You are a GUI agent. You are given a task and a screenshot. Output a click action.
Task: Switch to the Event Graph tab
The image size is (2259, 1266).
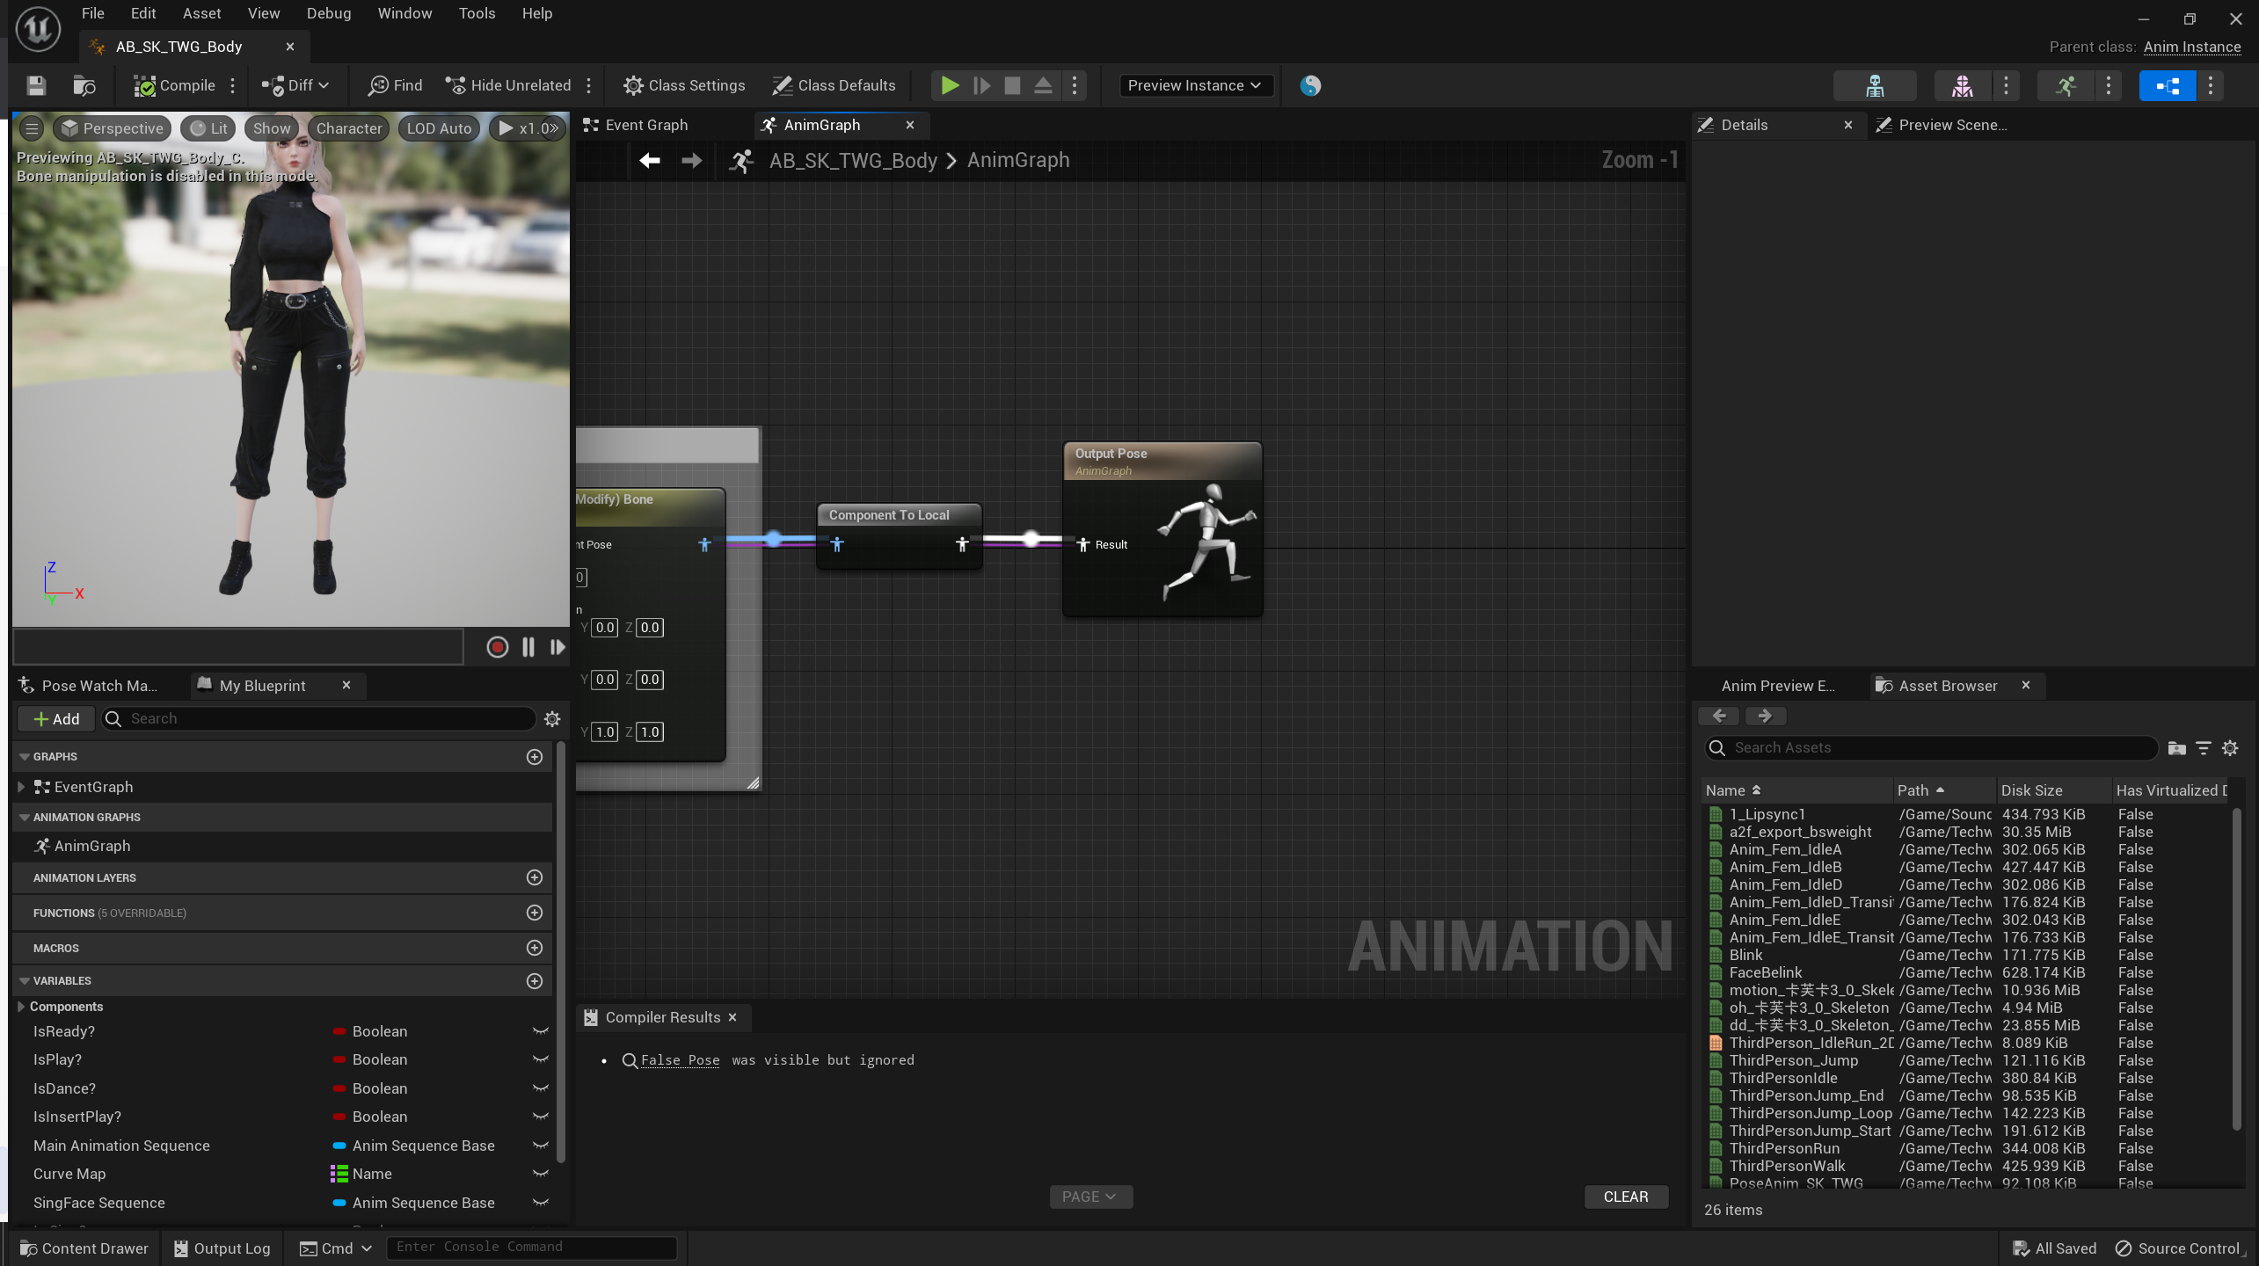(x=645, y=125)
